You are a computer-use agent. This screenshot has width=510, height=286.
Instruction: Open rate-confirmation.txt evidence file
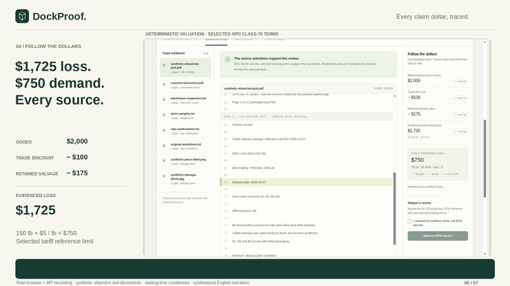pyautogui.click(x=185, y=131)
